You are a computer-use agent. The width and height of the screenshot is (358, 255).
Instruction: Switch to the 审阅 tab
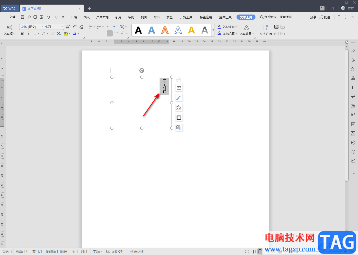coord(131,17)
